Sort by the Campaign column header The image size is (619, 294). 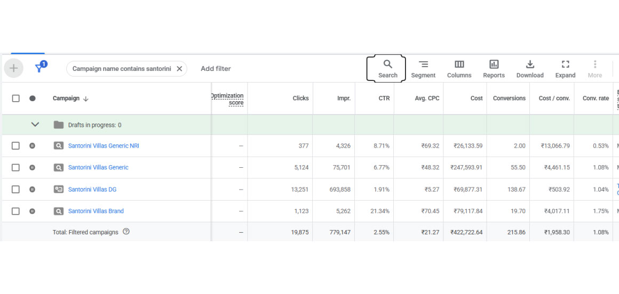[x=66, y=99]
